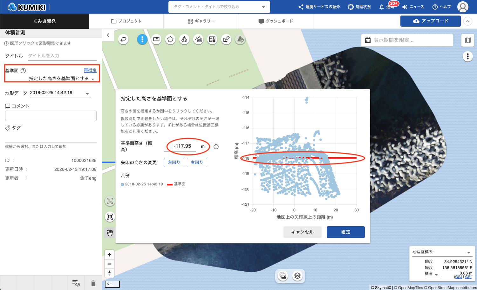Open the layers stack icon
Image resolution: width=477 pixels, height=290 pixels.
297,276
